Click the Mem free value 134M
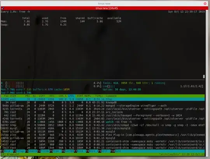The width and height of the screenshot is (210, 159). point(63,21)
